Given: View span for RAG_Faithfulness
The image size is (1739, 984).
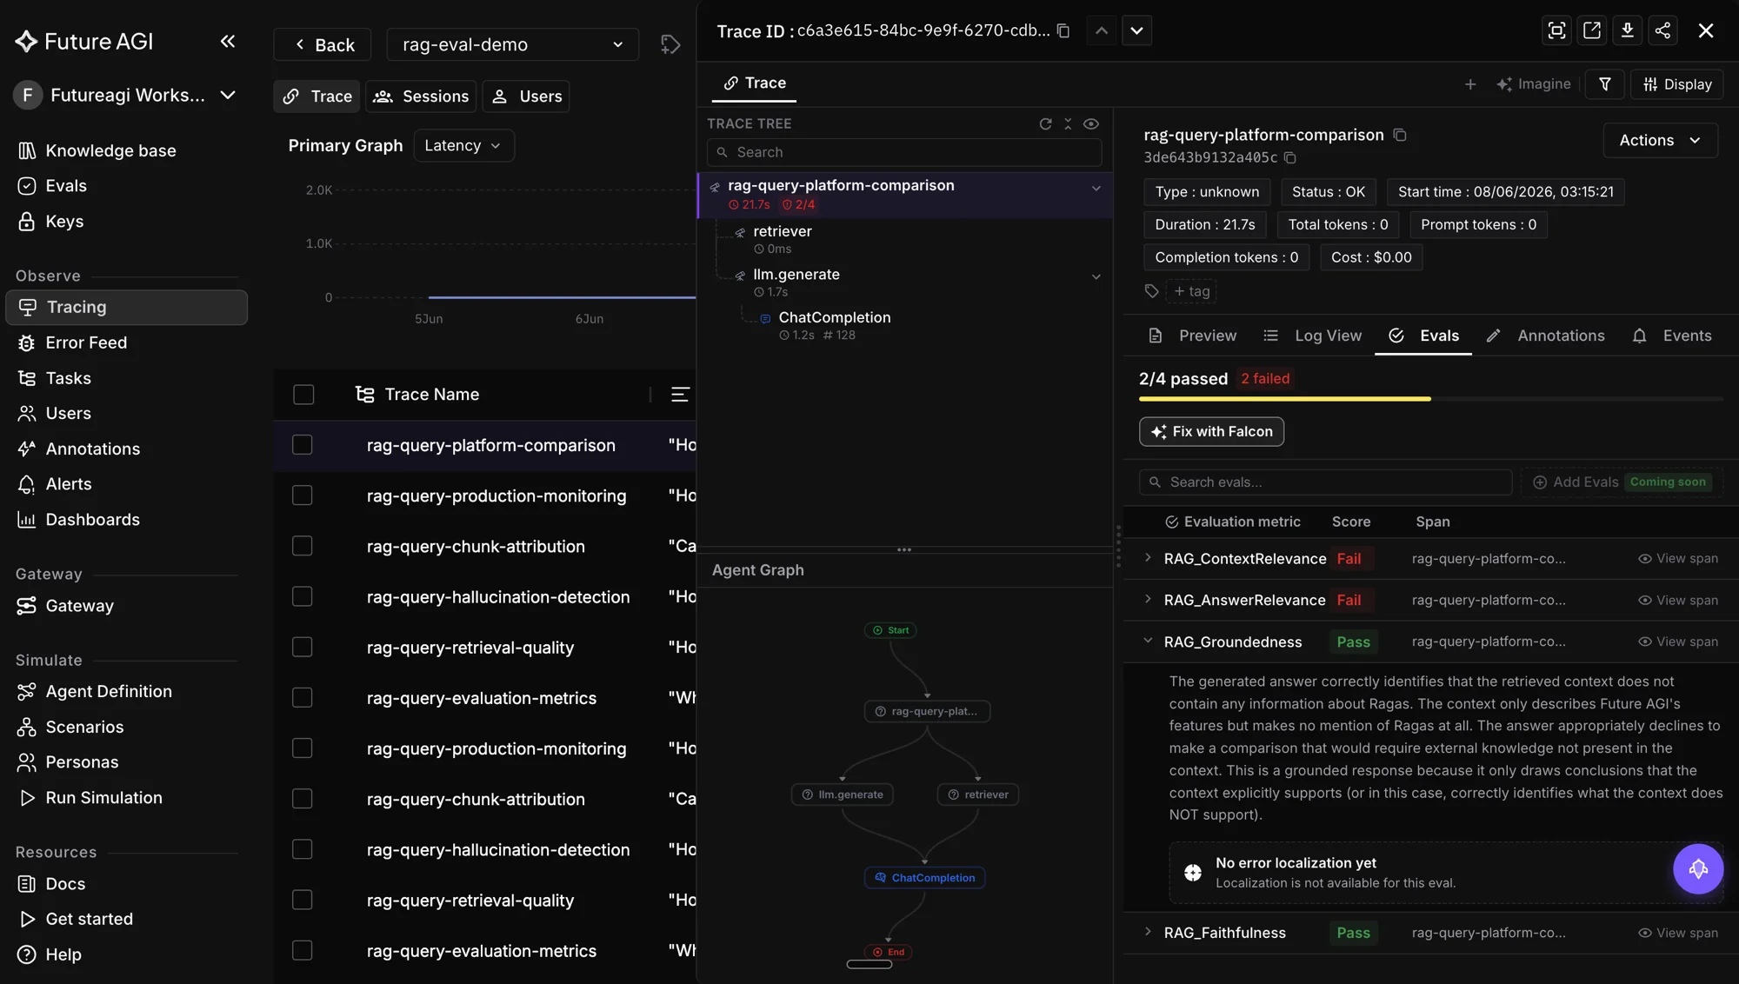Looking at the screenshot, I should point(1677,933).
